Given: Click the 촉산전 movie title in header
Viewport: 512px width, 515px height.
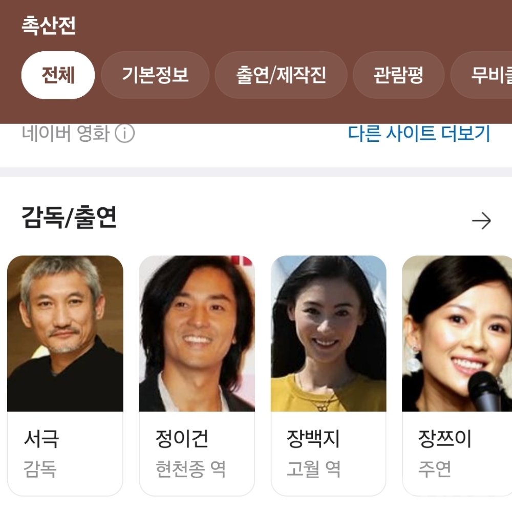Looking at the screenshot, I should (49, 25).
